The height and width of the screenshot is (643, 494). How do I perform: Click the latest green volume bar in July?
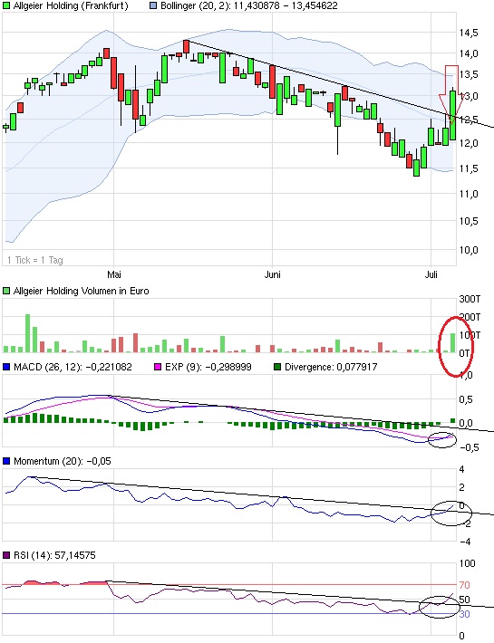[x=453, y=343]
